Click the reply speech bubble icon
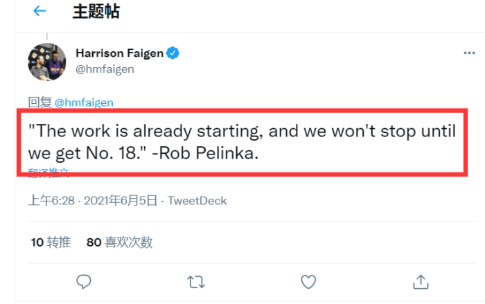 84,281
